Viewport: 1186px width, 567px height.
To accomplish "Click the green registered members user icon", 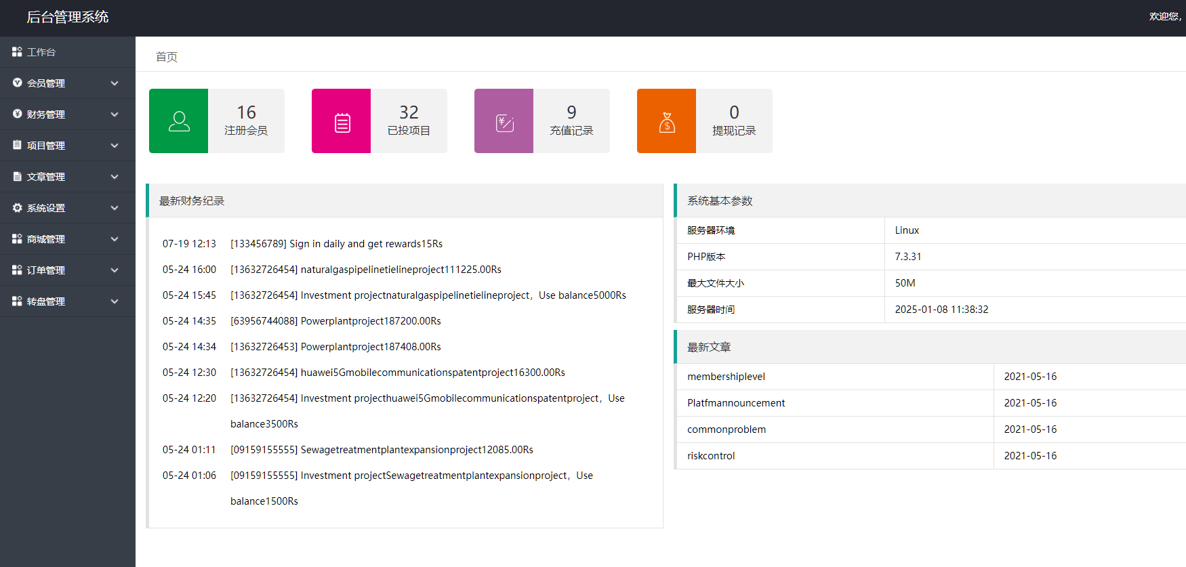I will tap(179, 121).
